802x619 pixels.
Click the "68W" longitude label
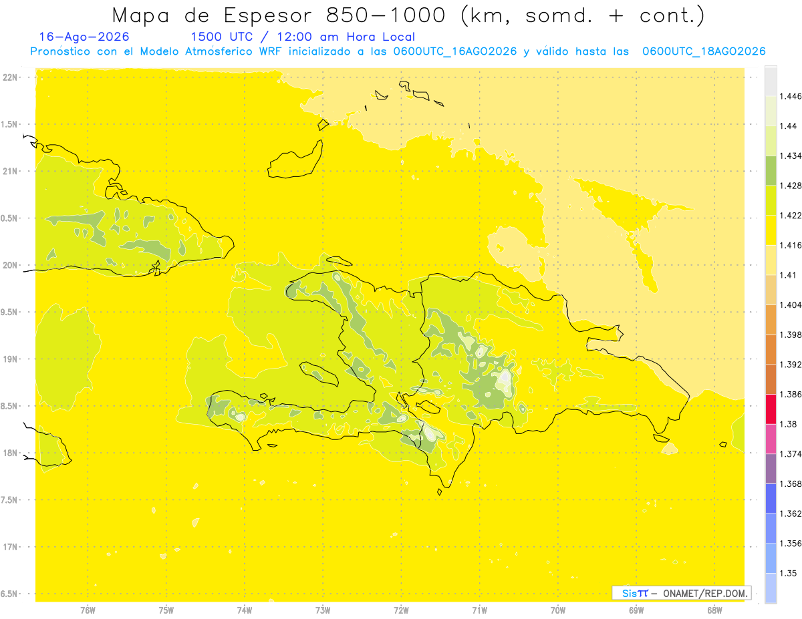pos(714,610)
